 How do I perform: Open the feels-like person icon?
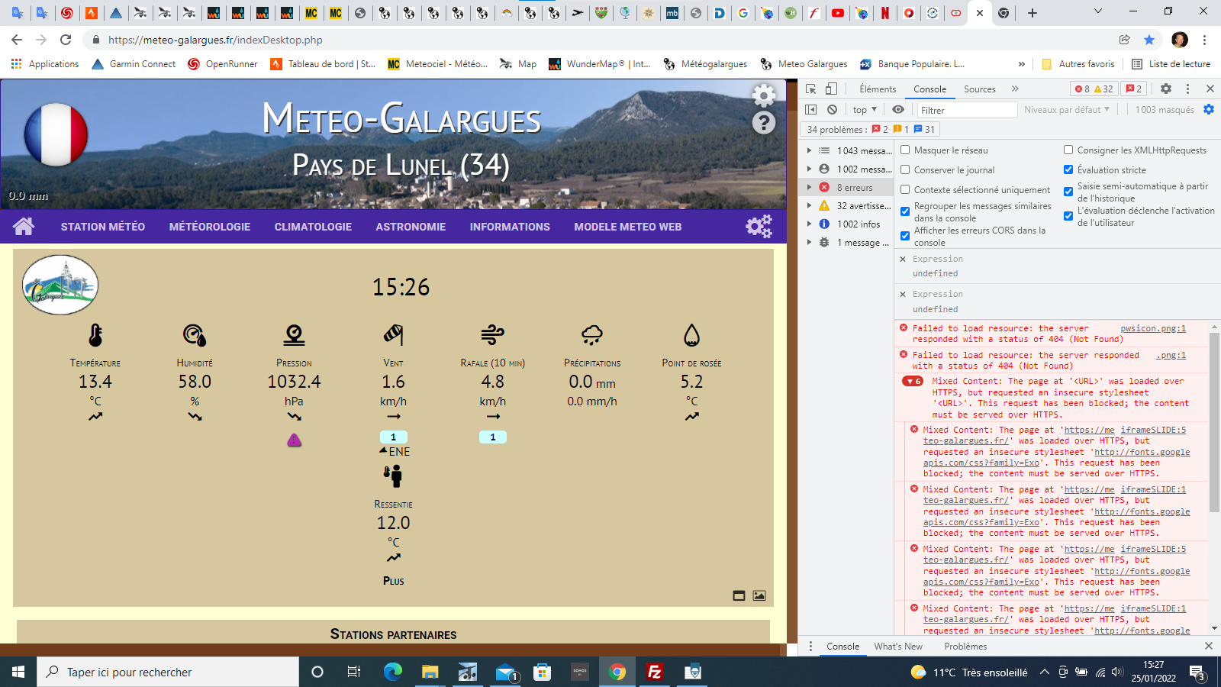click(x=393, y=476)
